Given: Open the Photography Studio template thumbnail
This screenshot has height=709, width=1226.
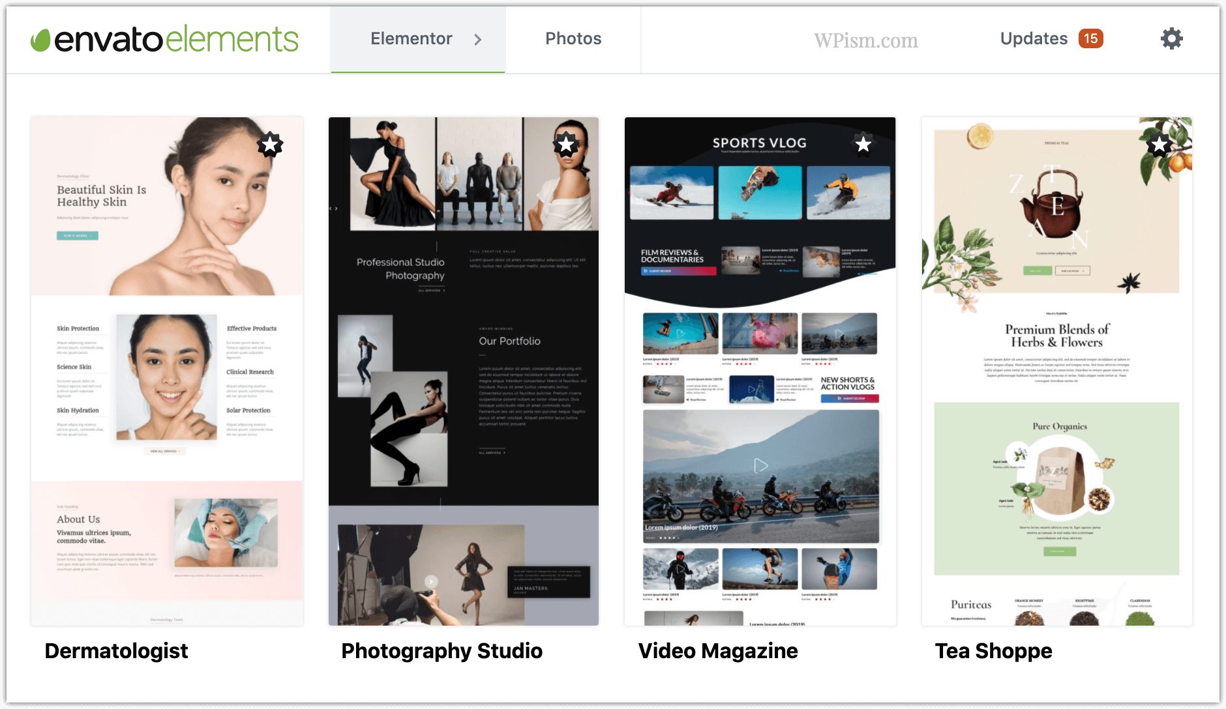Looking at the screenshot, I should point(463,371).
